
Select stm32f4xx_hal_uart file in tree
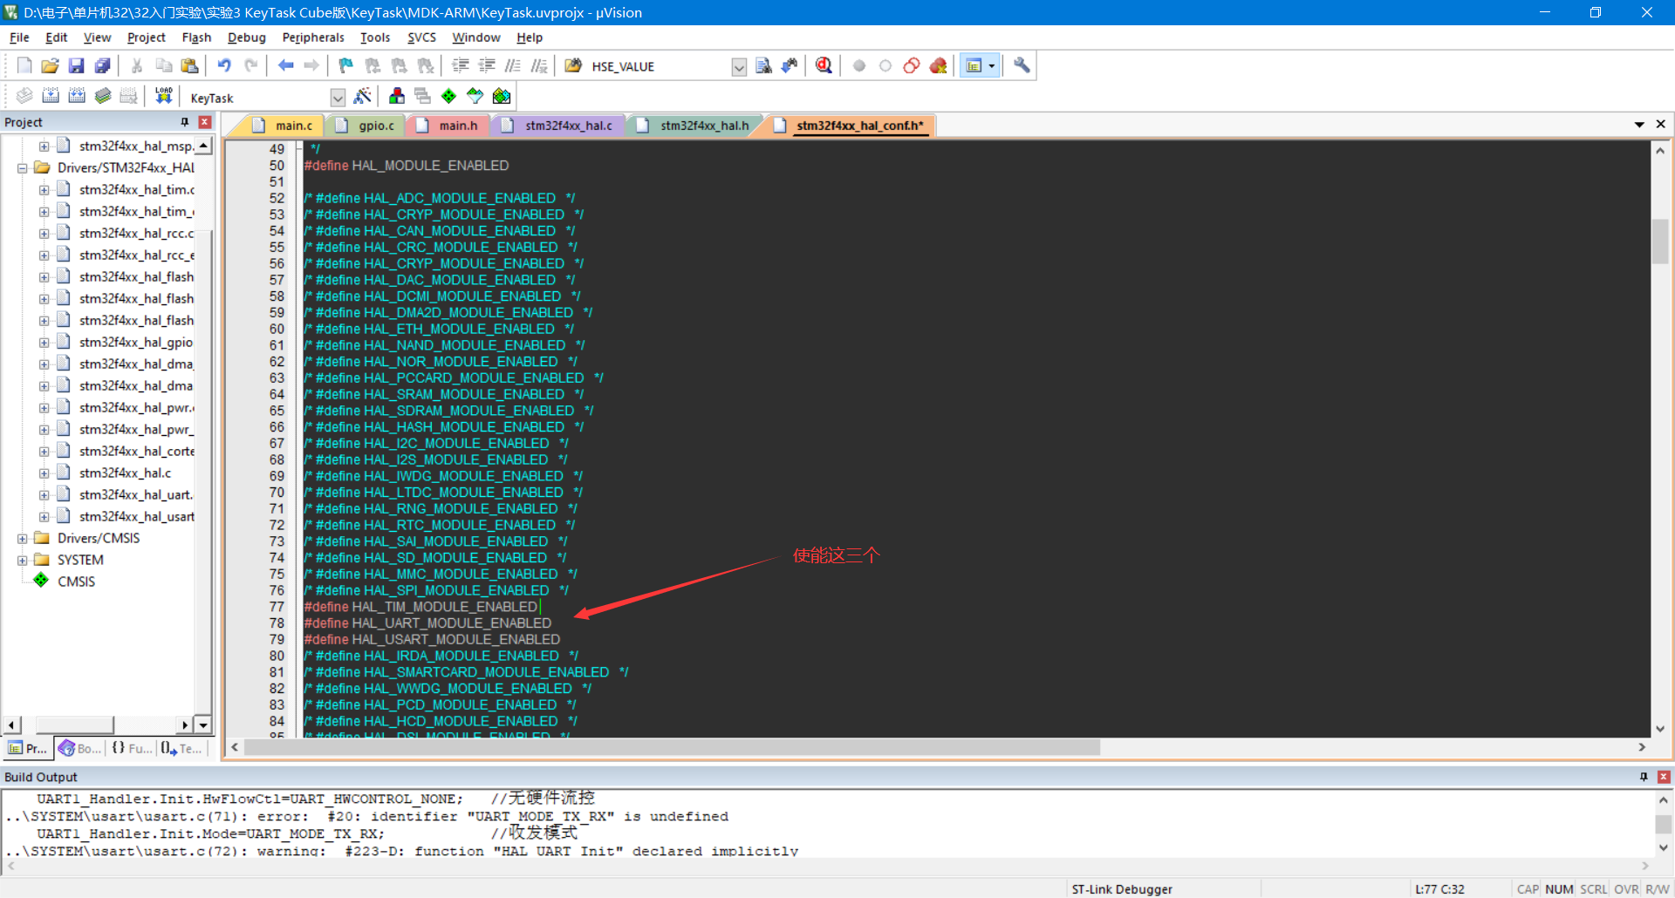coord(135,494)
